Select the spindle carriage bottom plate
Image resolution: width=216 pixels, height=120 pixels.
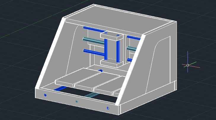click(x=112, y=63)
